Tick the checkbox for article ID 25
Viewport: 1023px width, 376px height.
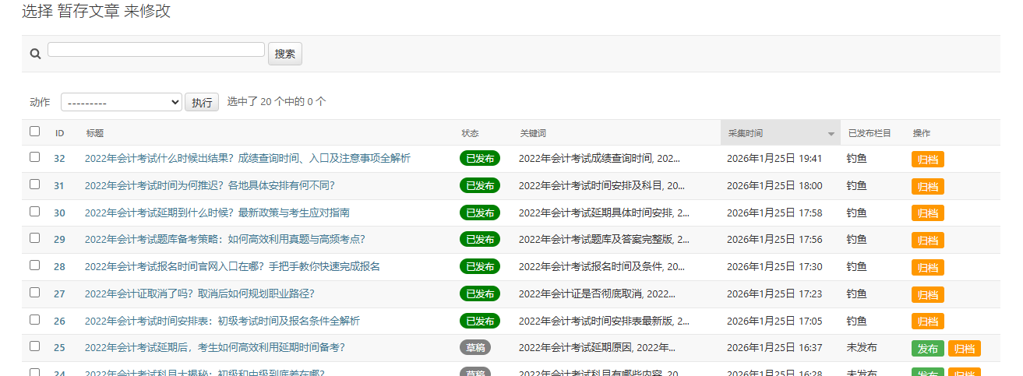(34, 346)
